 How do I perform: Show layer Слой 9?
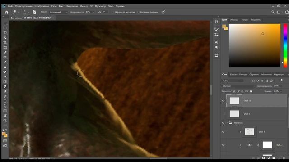[223, 114]
